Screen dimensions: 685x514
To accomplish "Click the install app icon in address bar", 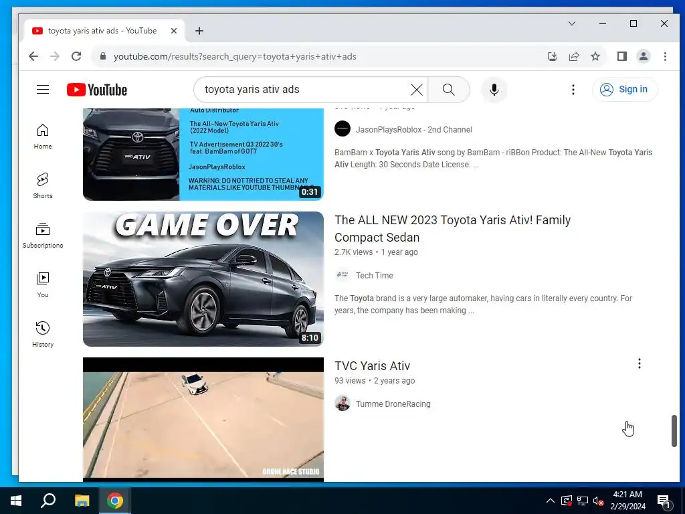I will (553, 56).
